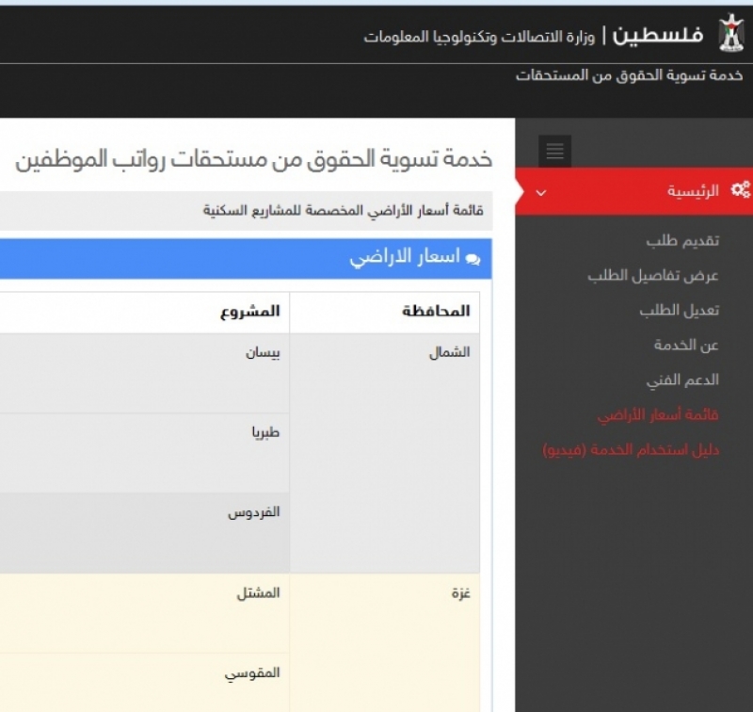Select the الرئيسية menu label

pos(693,191)
